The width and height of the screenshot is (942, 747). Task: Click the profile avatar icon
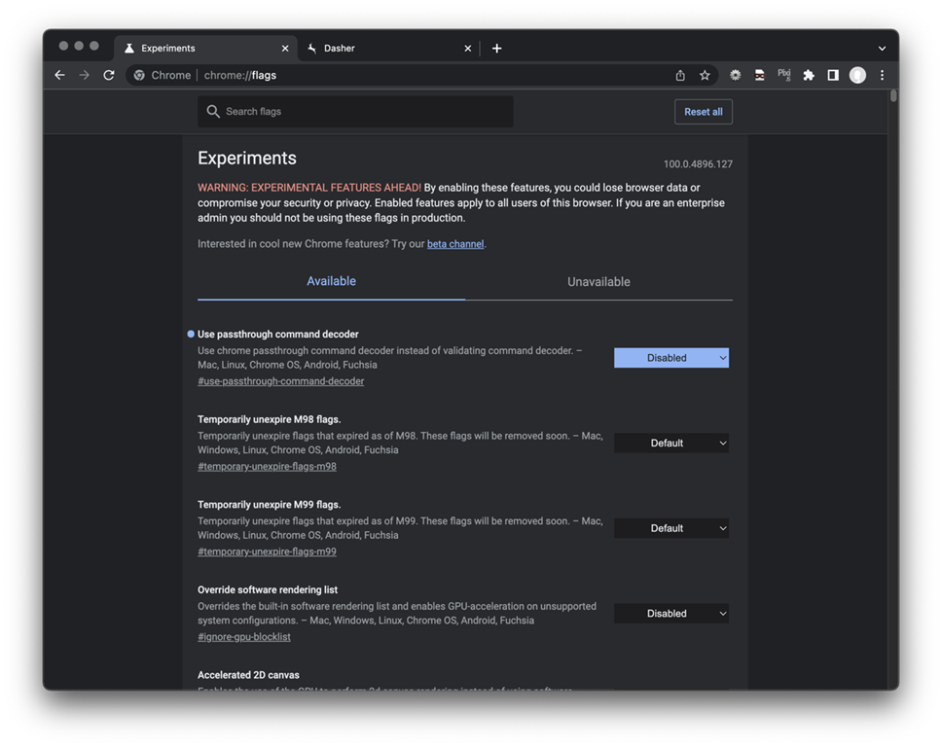(857, 75)
